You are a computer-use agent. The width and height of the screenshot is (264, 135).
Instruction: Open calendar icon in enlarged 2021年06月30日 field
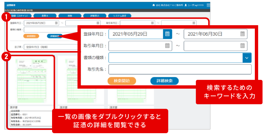[242, 34]
